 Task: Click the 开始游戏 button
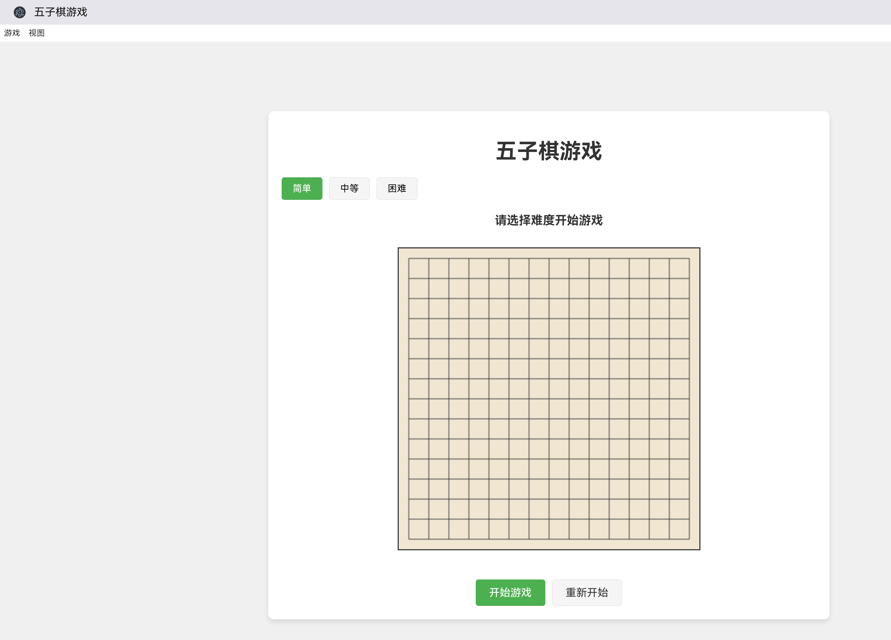(x=510, y=593)
